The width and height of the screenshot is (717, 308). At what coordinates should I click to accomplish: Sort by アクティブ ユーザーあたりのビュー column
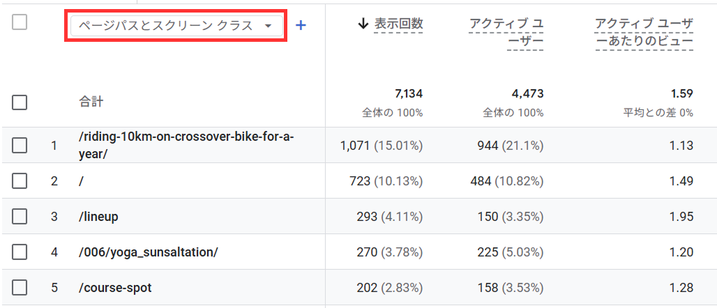click(x=644, y=33)
